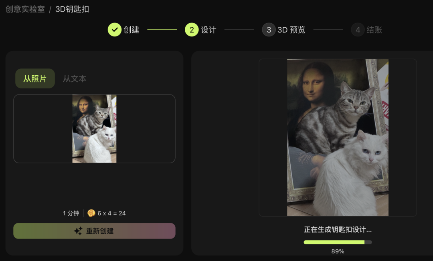
Task: Click the 3D钥匙扣 breadcrumb item
Action: click(x=72, y=9)
